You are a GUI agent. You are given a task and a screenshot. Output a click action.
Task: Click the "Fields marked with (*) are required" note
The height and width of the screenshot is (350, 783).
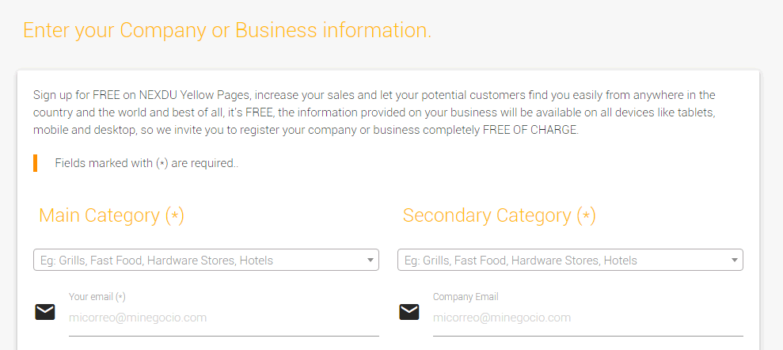146,163
